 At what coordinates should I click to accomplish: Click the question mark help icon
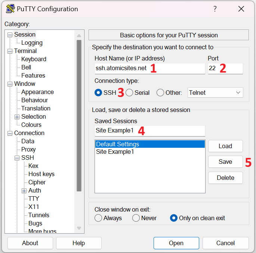(x=215, y=9)
